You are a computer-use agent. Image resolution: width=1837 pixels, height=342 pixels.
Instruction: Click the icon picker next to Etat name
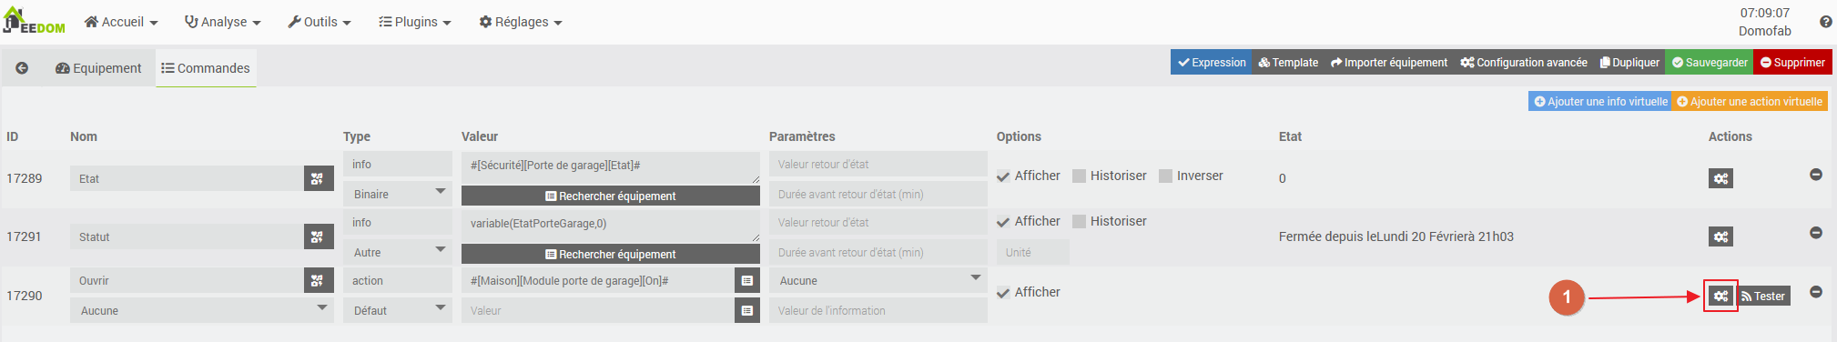316,178
